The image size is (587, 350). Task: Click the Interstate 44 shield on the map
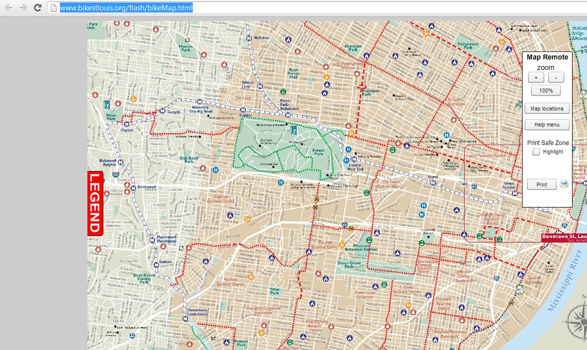pyautogui.click(x=344, y=224)
